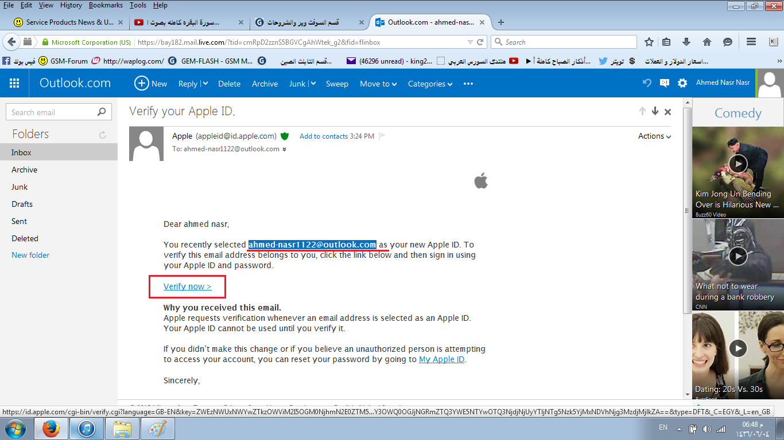The image size is (784, 440).
Task: Click Add to contacts link
Action: tap(324, 136)
